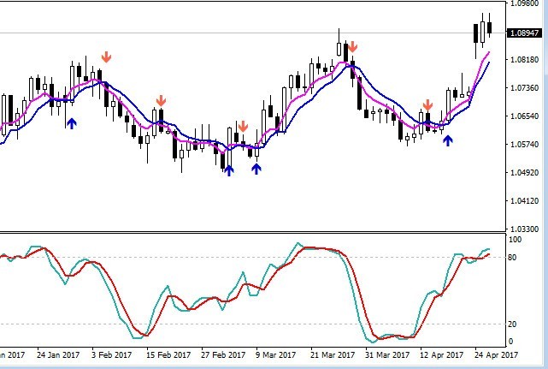
Task: Click the 24 Apr 2017 date label
Action: 496,355
